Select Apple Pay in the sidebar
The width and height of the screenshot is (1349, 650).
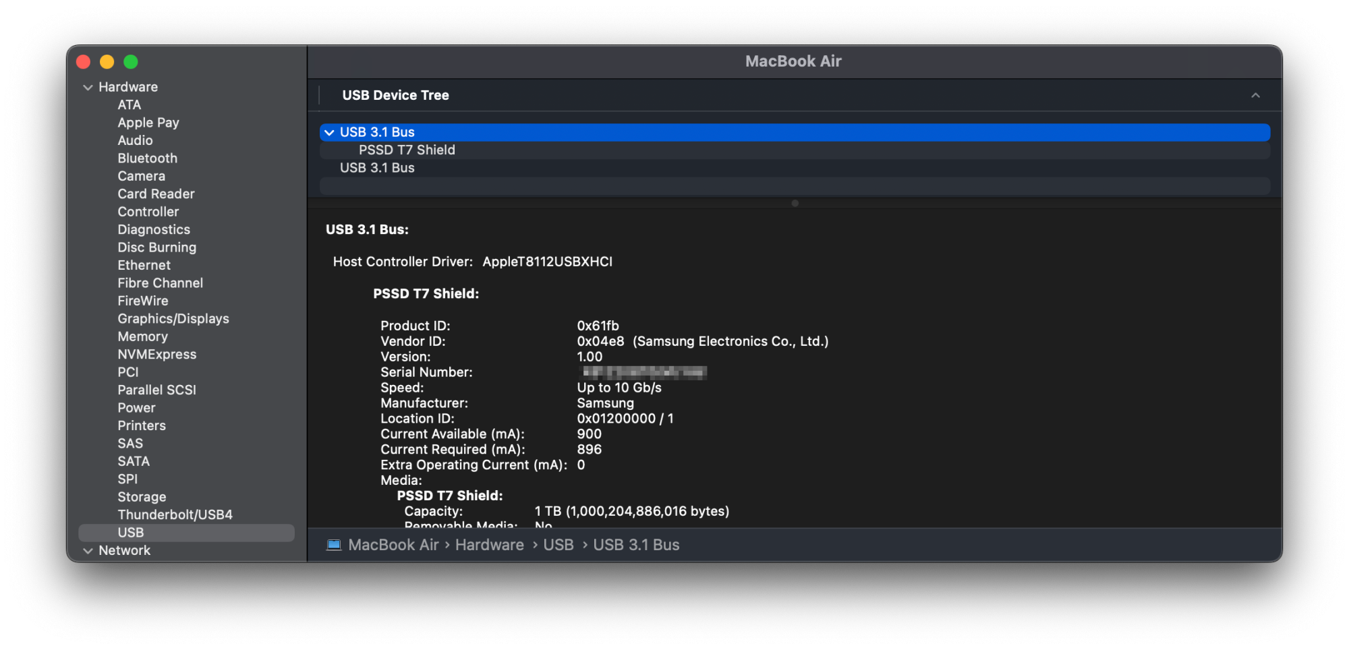tap(148, 123)
